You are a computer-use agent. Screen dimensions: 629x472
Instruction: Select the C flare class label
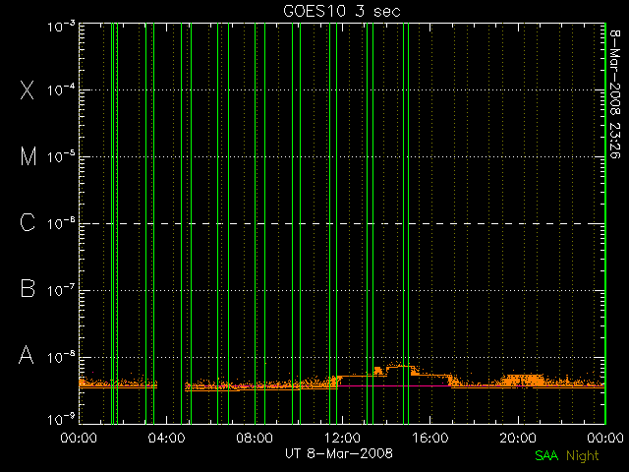(28, 222)
